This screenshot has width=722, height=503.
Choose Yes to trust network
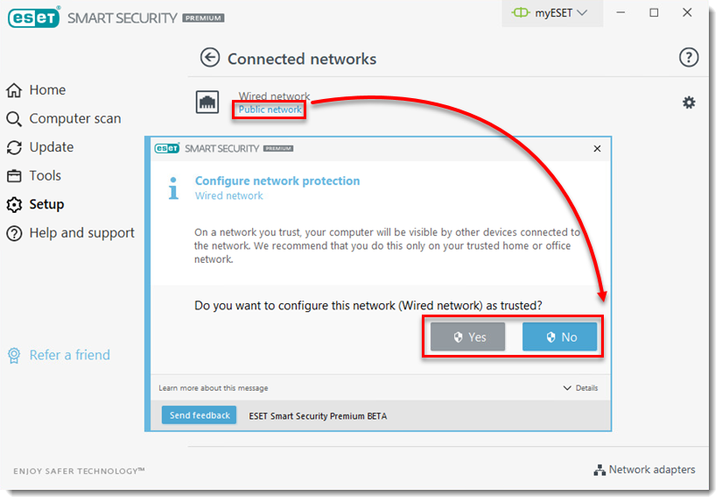pos(467,337)
